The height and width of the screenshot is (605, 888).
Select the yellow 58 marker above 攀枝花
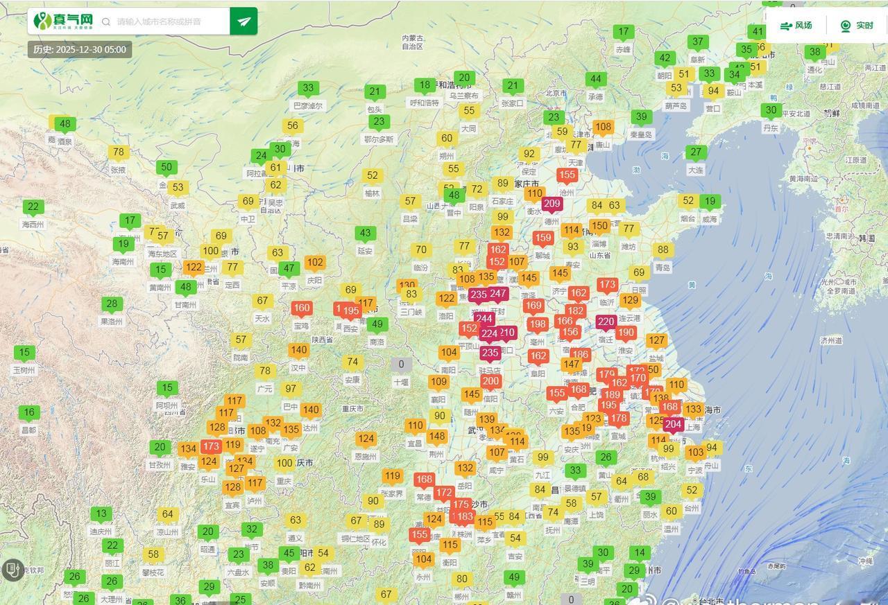pyautogui.click(x=153, y=554)
